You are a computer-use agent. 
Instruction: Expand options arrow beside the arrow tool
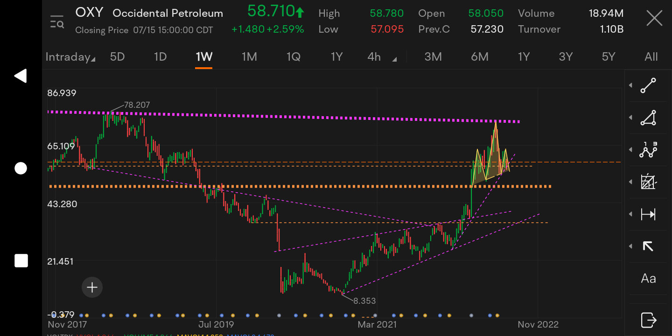tap(631, 246)
